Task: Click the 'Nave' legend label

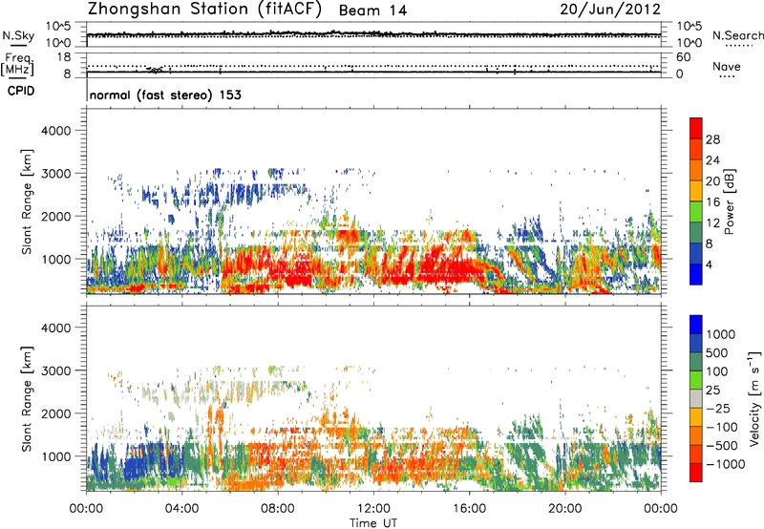Action: point(727,67)
